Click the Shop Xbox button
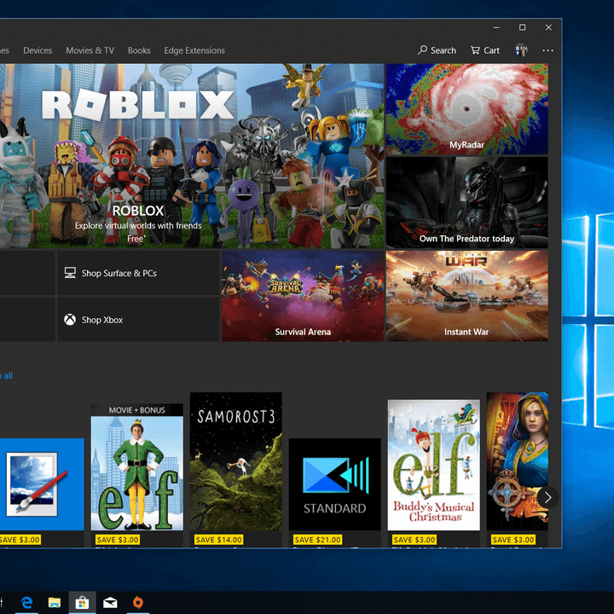The image size is (614, 614). pos(138,320)
